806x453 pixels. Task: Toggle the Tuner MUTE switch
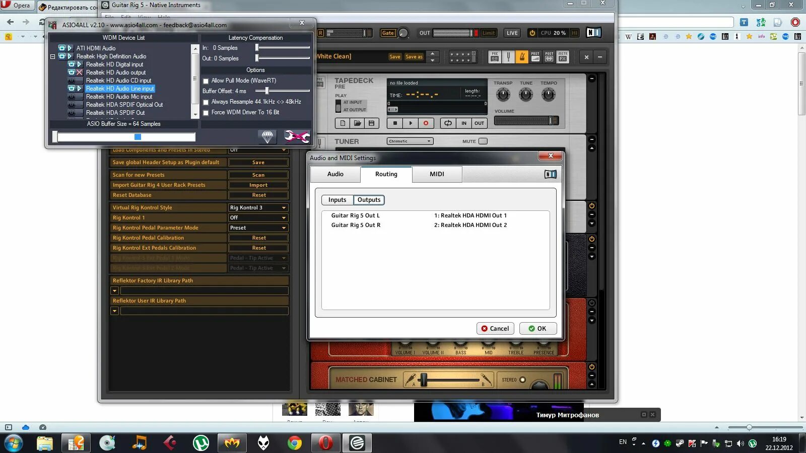click(x=483, y=141)
